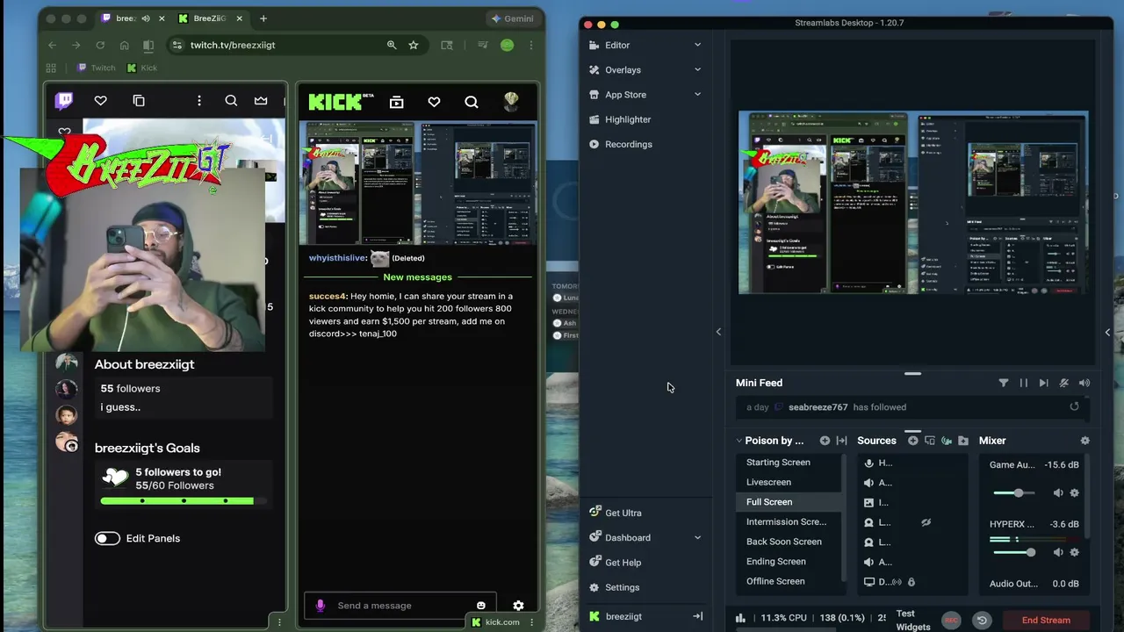
Task: Switch to BreeZiiG Kick browser tab
Action: pyautogui.click(x=209, y=18)
